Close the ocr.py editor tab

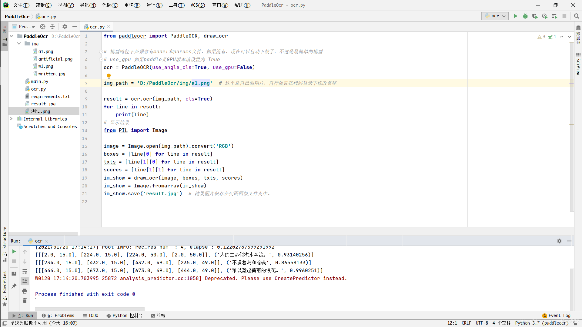(x=109, y=27)
